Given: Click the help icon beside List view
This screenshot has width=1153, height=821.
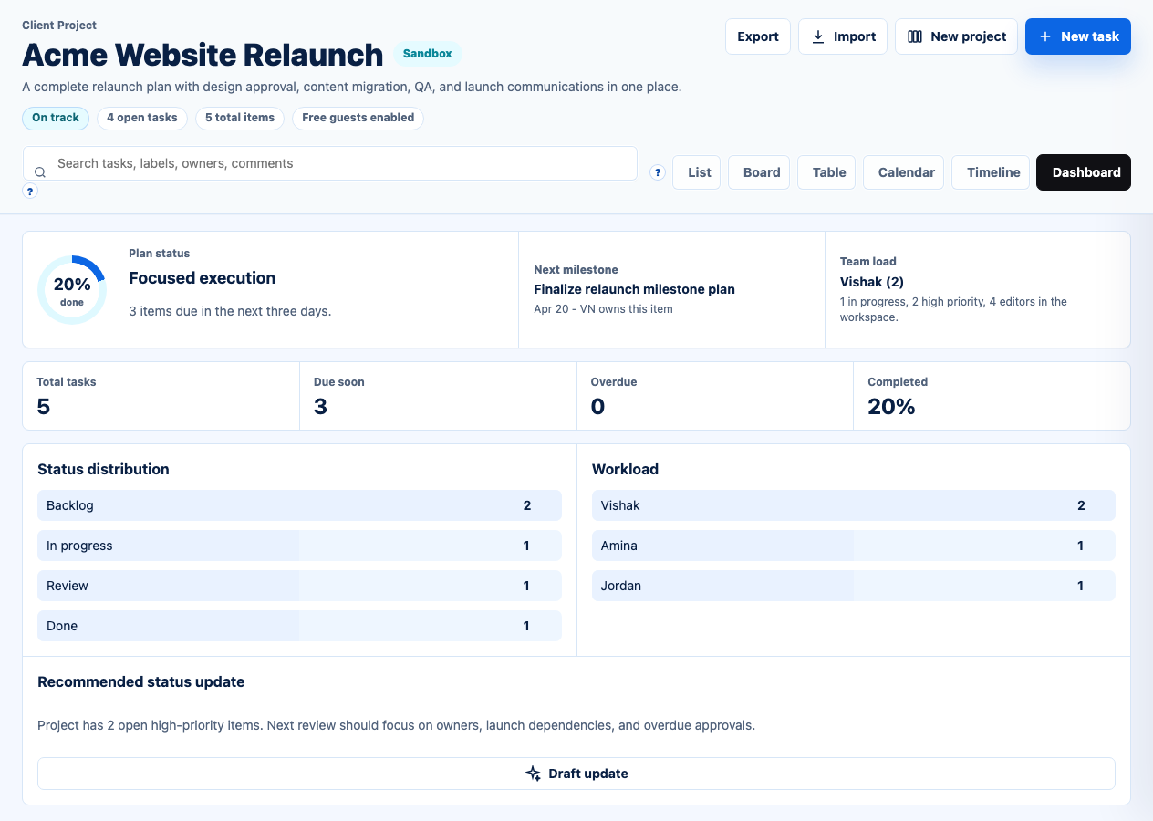Looking at the screenshot, I should pos(658,172).
